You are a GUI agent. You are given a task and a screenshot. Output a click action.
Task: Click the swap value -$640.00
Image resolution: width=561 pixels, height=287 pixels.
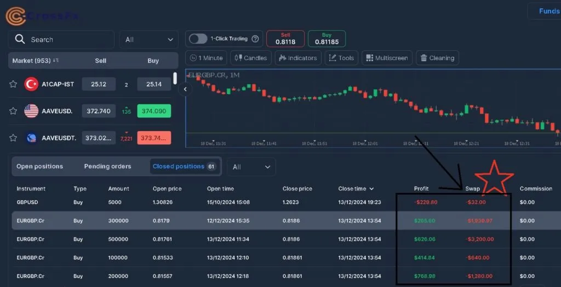(x=478, y=257)
